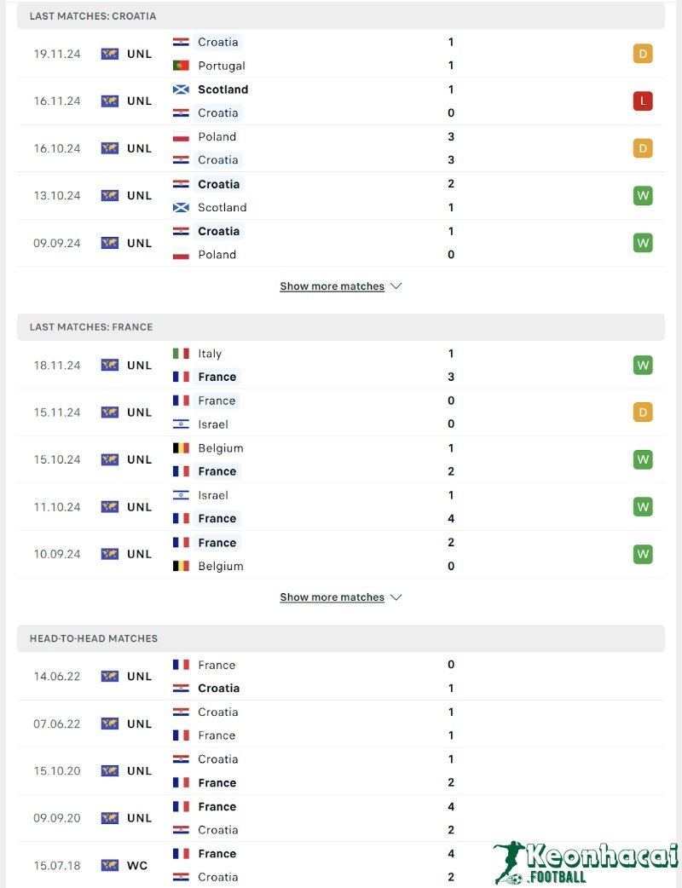Click the Israel flag icon from 11.10.24 match

pyautogui.click(x=180, y=495)
